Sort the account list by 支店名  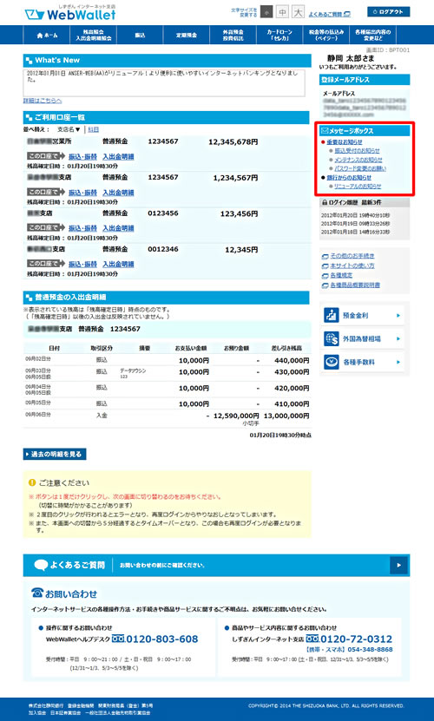[x=69, y=129]
